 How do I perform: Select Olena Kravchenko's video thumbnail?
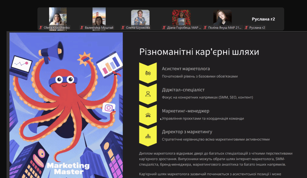58,16
